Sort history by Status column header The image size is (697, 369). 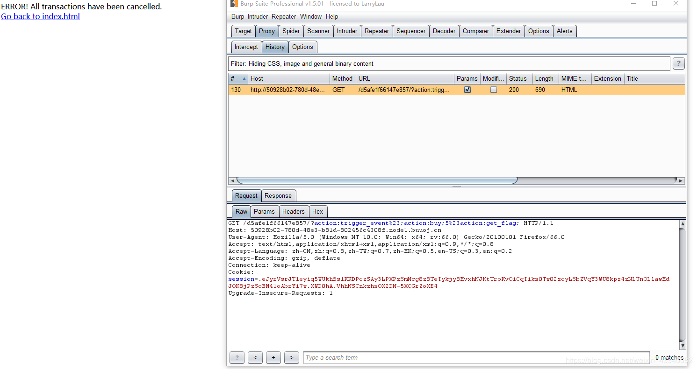coord(520,79)
